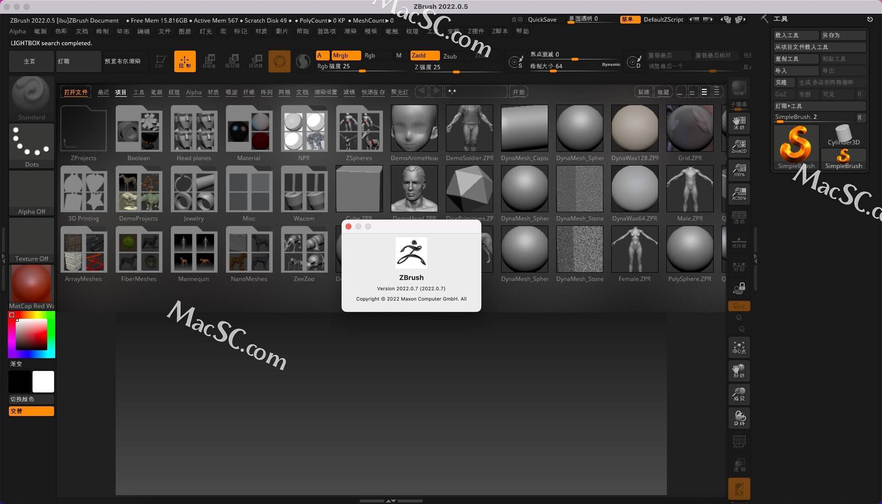The image size is (882, 504).
Task: Click the Move (移动) view icon
Action: [x=739, y=371]
